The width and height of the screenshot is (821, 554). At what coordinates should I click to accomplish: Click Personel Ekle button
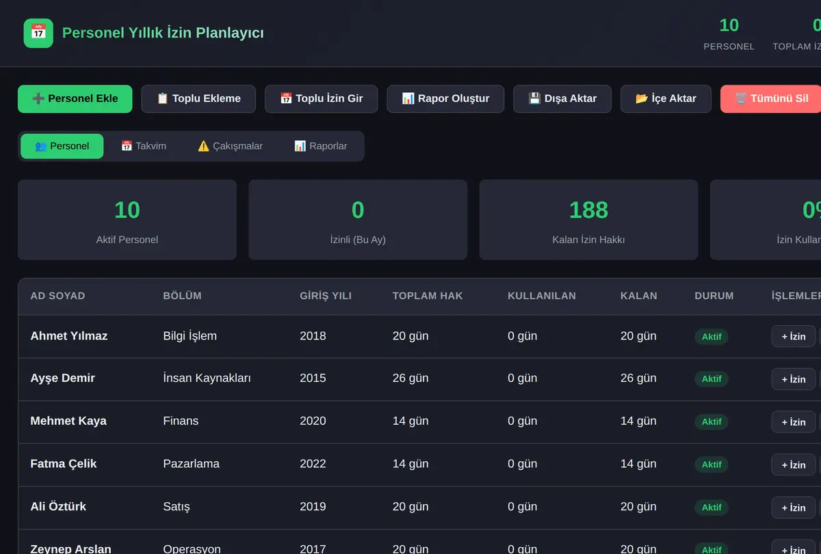point(75,98)
